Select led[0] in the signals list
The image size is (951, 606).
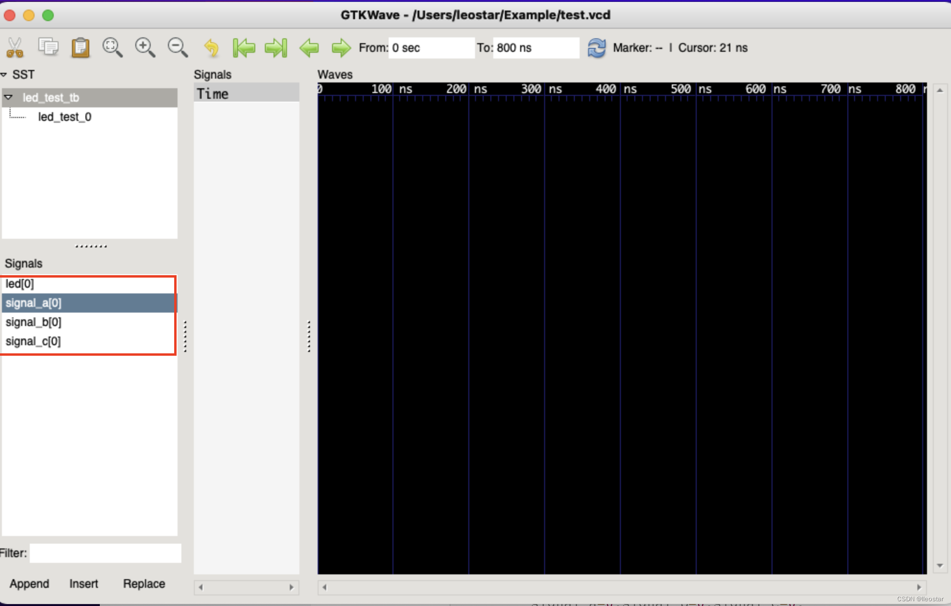[89, 284]
